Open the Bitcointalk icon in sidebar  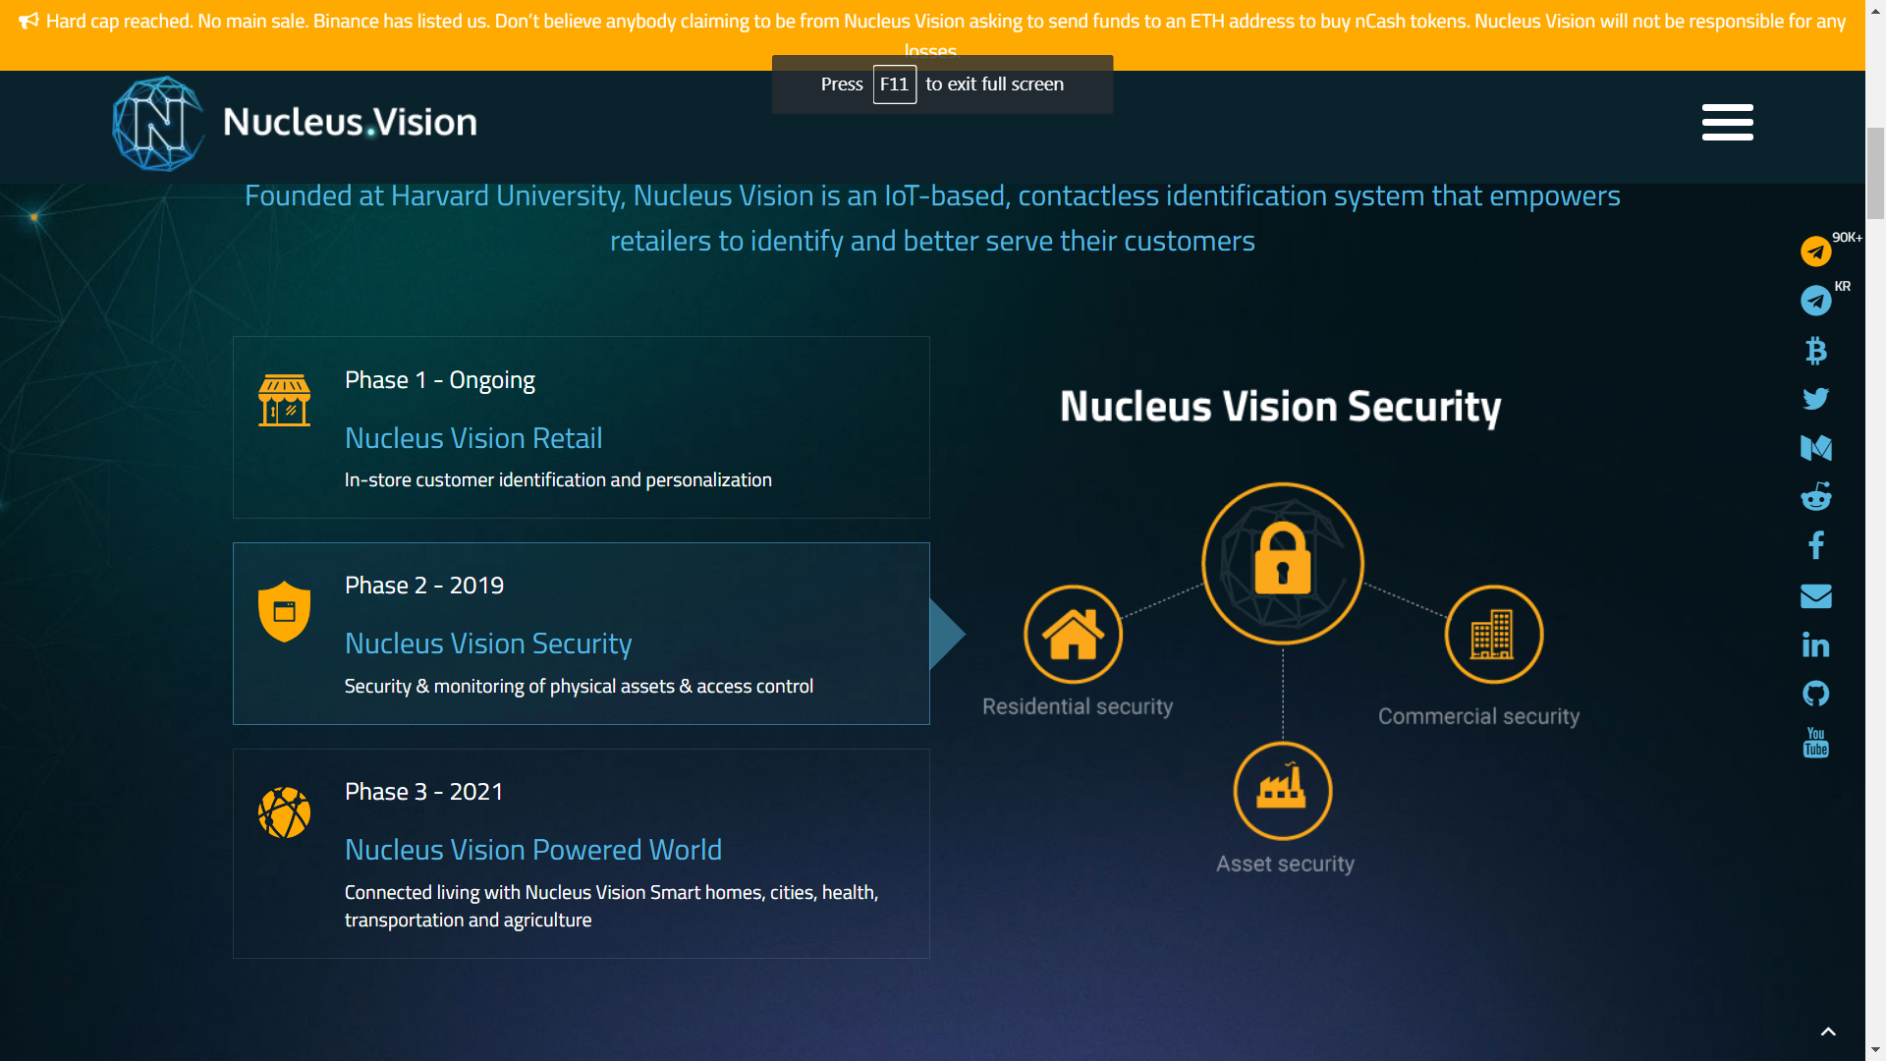pos(1815,350)
